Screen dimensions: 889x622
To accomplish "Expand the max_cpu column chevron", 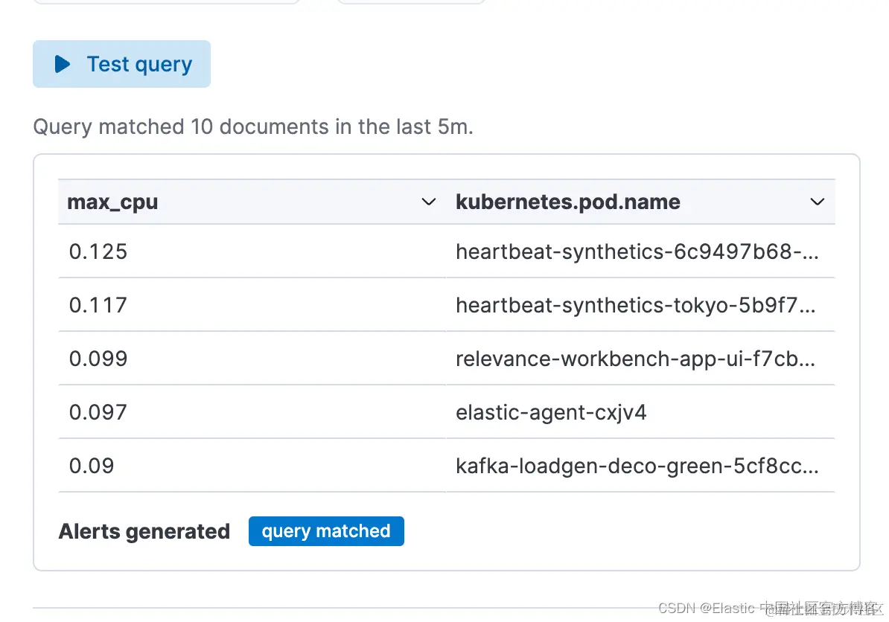I will 428,202.
